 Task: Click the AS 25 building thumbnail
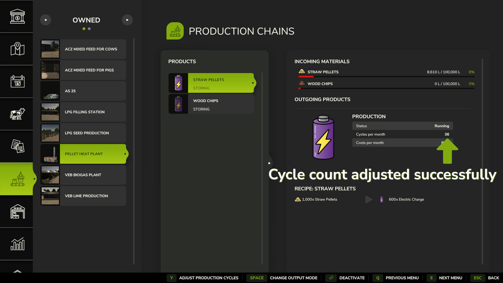click(x=50, y=91)
